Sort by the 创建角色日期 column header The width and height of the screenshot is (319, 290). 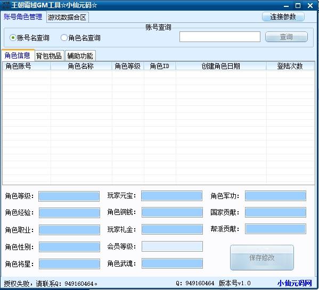(x=221, y=67)
